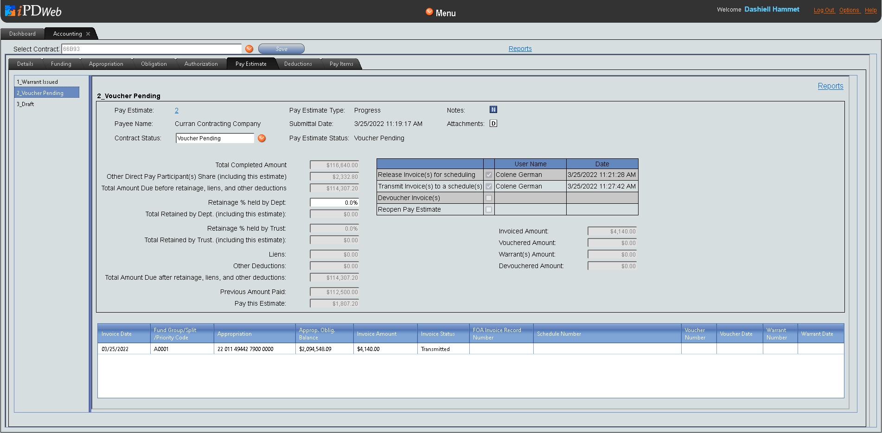Switch to the Deductions tab
The height and width of the screenshot is (433, 882).
[x=298, y=64]
